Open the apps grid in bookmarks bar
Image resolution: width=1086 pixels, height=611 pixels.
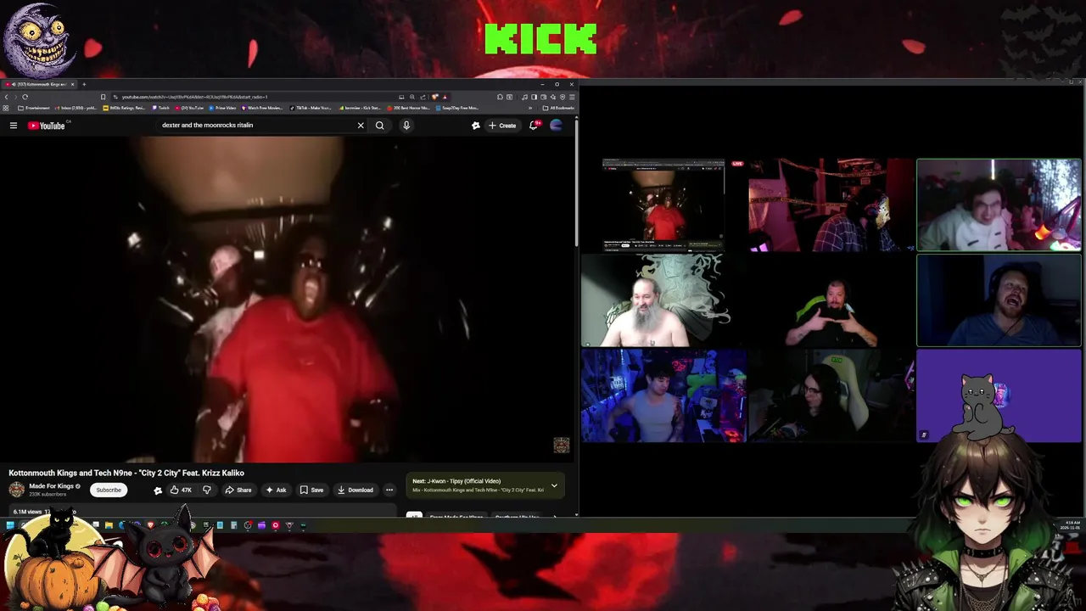[7, 108]
